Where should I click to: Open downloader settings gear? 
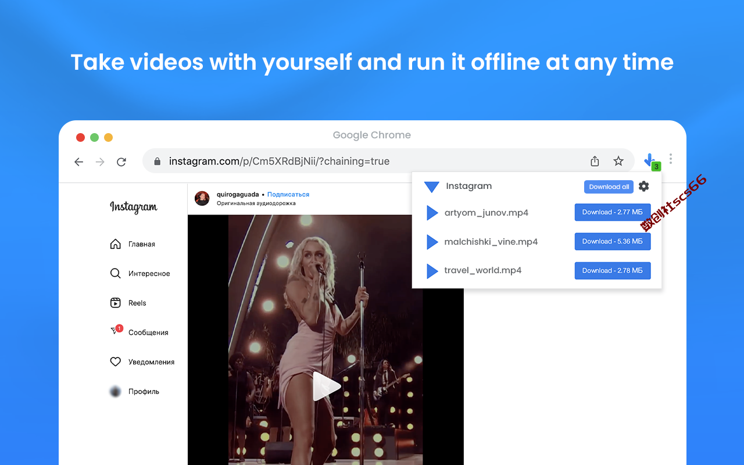point(643,186)
